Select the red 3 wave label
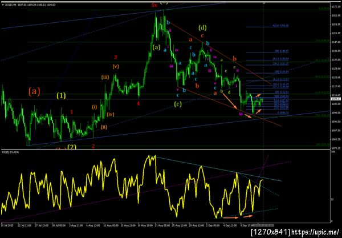Image resolution: width=342 pixels, height=238 pixels. point(115,57)
